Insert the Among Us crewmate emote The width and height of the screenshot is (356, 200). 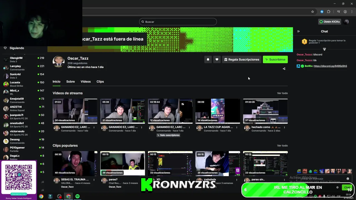click(x=310, y=171)
